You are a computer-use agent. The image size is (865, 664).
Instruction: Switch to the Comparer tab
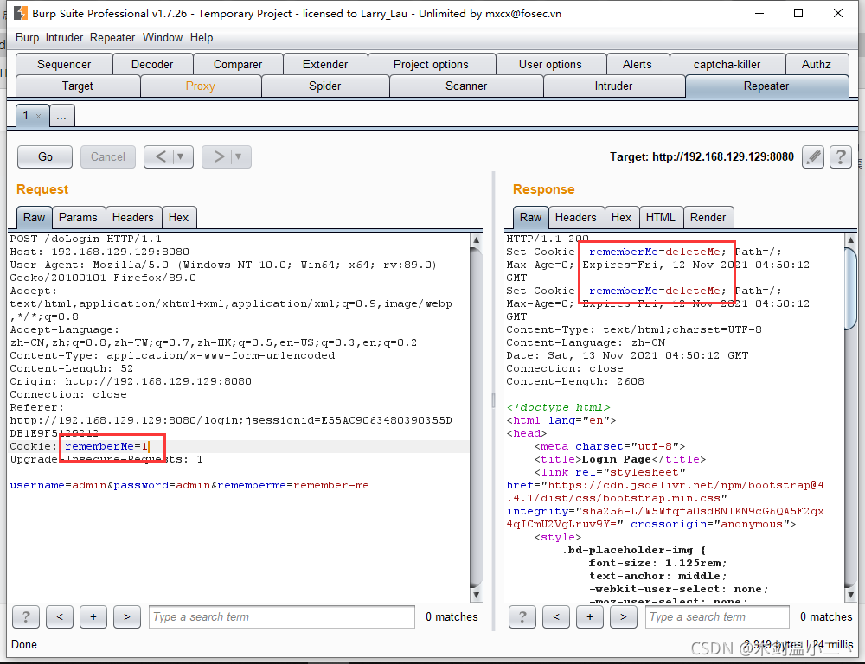pyautogui.click(x=238, y=65)
